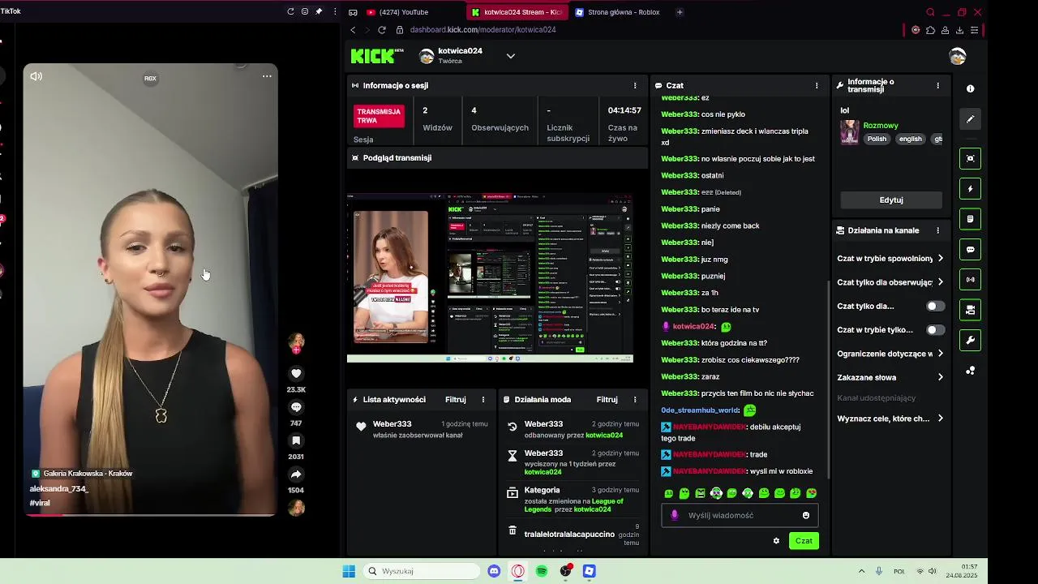Open Kick user avatar at top right
The image size is (1038, 584).
(x=958, y=56)
